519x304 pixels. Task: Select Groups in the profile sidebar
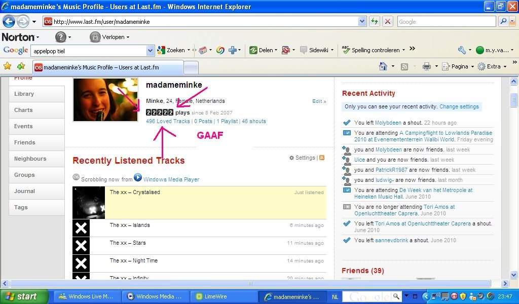(x=36, y=175)
